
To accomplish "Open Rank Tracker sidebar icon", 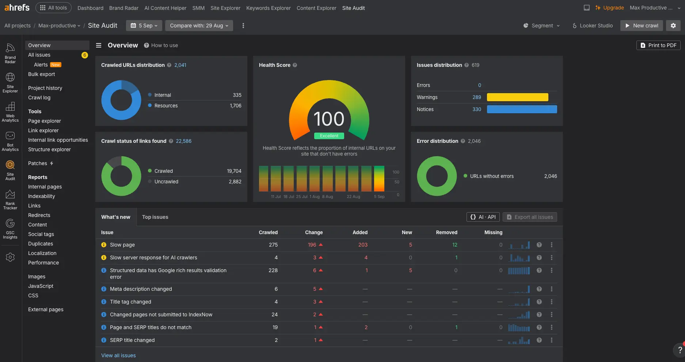I will coord(10,199).
